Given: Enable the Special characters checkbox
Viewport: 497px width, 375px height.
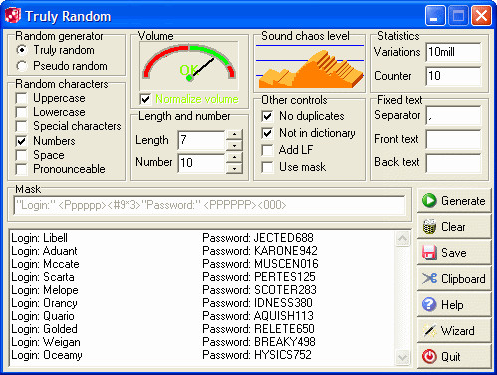Looking at the screenshot, I should [x=22, y=126].
